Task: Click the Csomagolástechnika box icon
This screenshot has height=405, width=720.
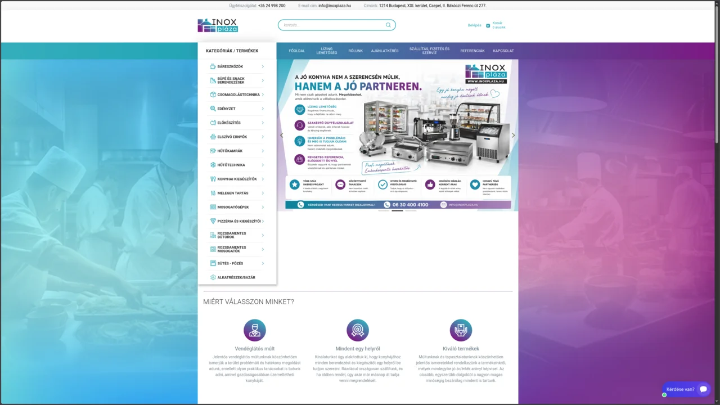Action: click(213, 94)
